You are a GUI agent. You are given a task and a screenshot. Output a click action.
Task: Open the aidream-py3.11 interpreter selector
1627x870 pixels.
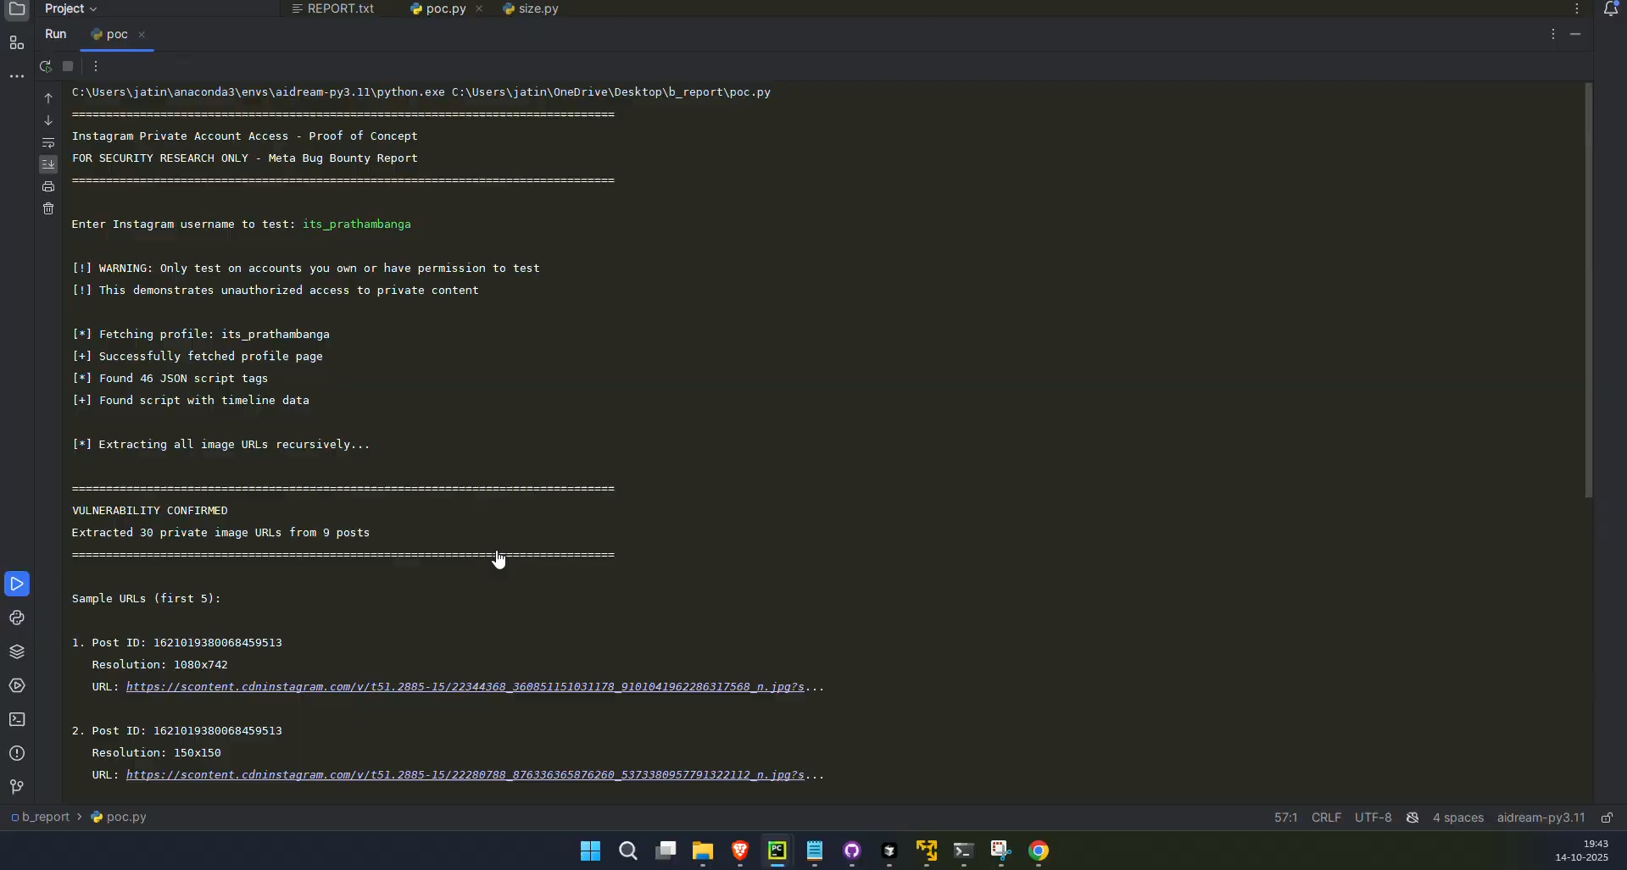click(x=1541, y=818)
